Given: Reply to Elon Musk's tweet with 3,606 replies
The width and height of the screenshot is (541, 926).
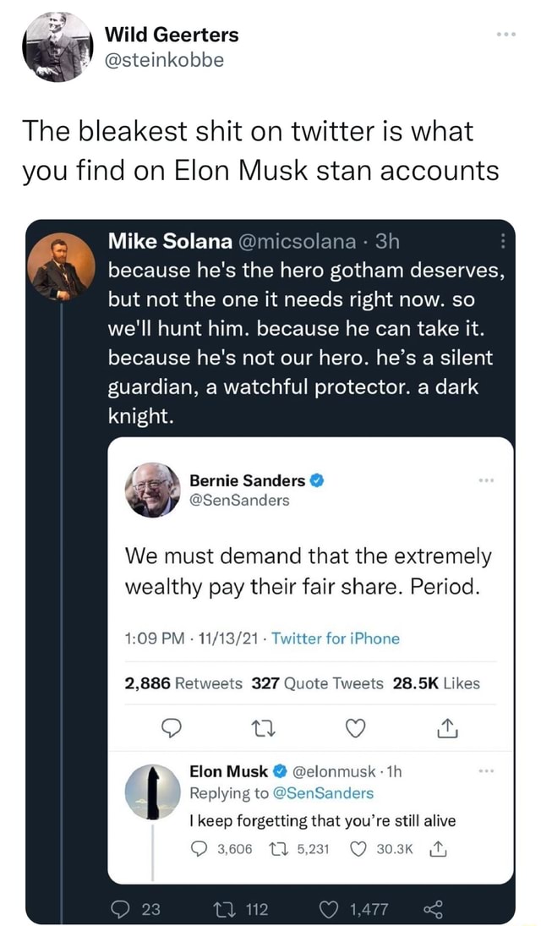Looking at the screenshot, I should 199,848.
